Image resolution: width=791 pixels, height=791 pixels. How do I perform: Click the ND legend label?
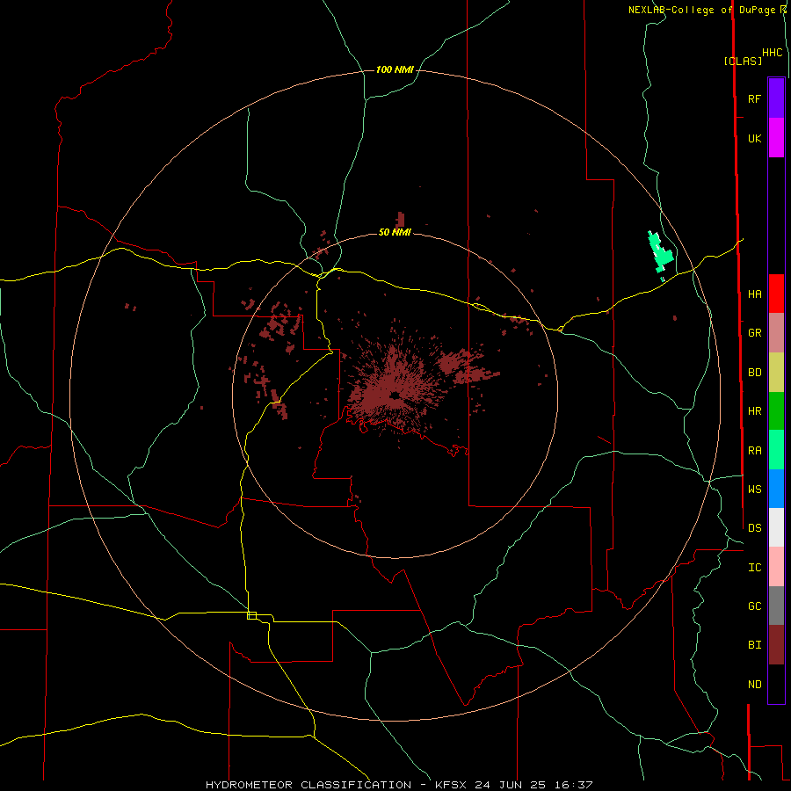(754, 685)
